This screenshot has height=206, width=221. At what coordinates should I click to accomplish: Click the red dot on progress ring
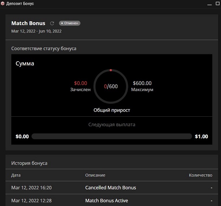tap(111, 70)
